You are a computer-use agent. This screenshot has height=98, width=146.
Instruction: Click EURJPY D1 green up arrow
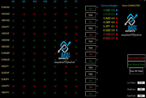click(76, 80)
